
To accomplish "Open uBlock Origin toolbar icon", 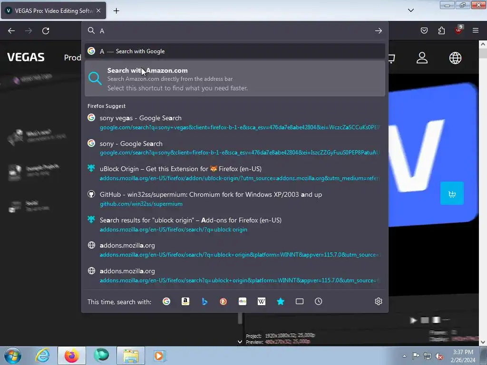I will (x=459, y=30).
